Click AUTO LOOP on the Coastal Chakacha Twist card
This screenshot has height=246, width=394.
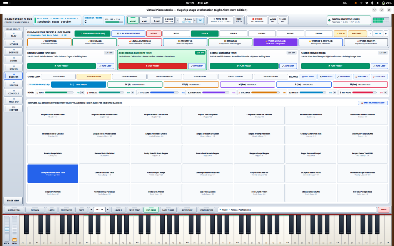coord(288,66)
